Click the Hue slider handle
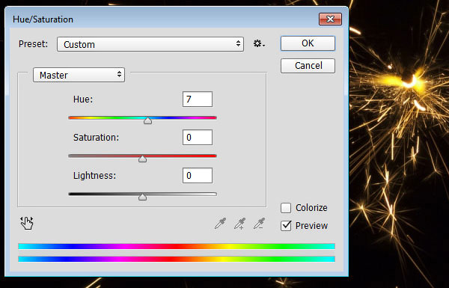This screenshot has height=288, width=449. pos(147,120)
